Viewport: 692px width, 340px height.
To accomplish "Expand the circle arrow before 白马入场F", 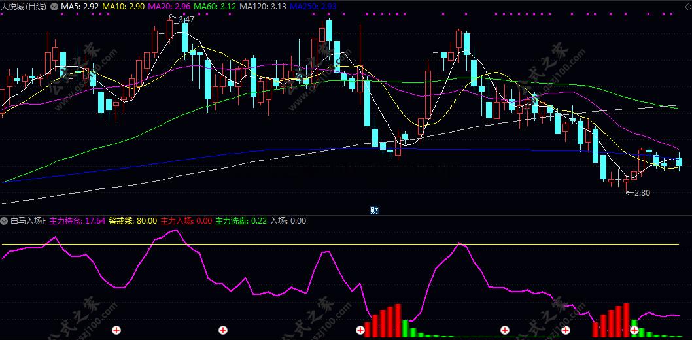I will 5,220.
